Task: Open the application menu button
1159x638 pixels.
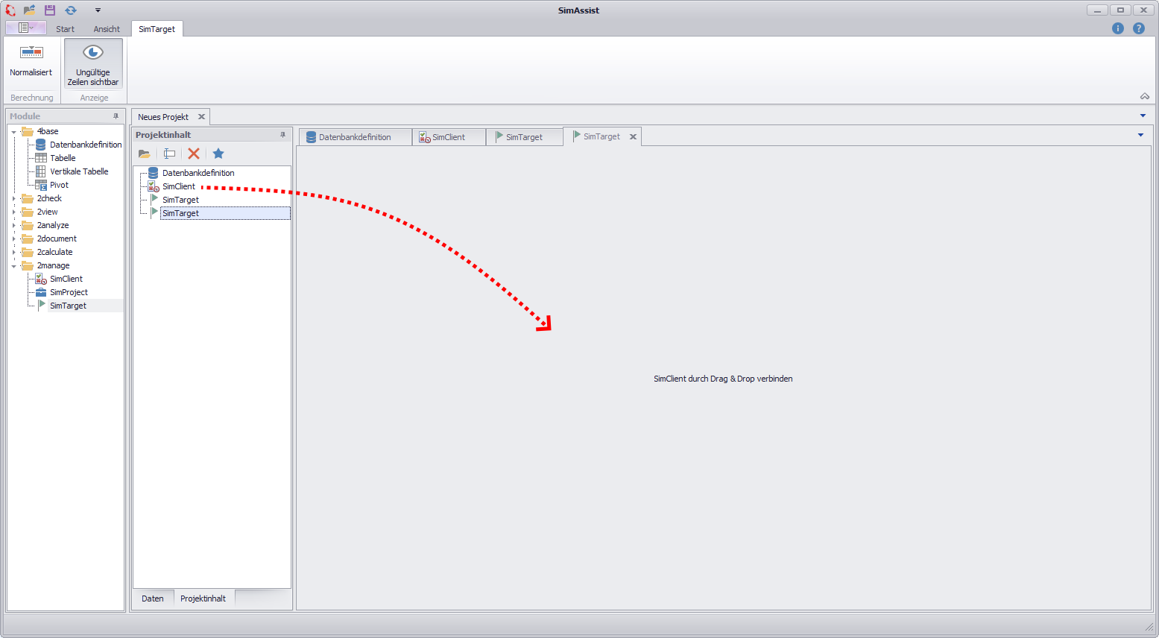Action: tap(25, 28)
